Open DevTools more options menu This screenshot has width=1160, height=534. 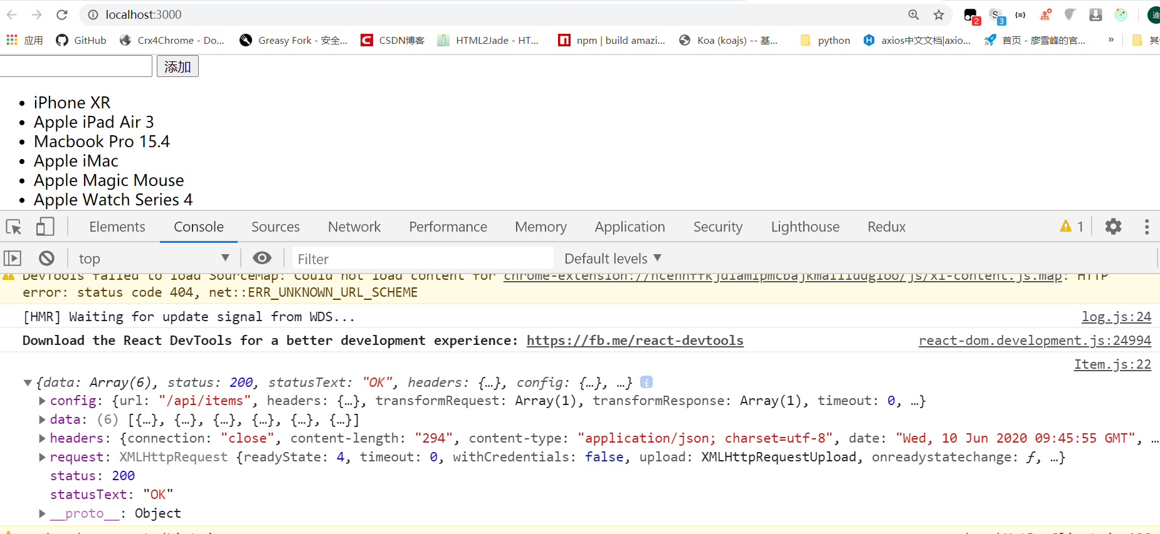1147,227
